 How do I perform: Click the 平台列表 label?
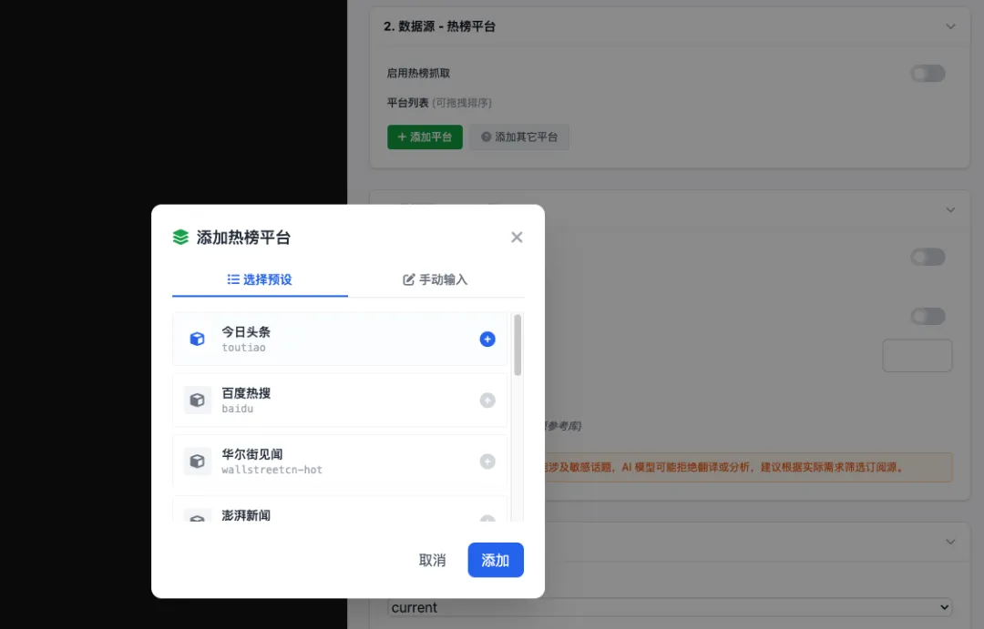click(x=407, y=103)
